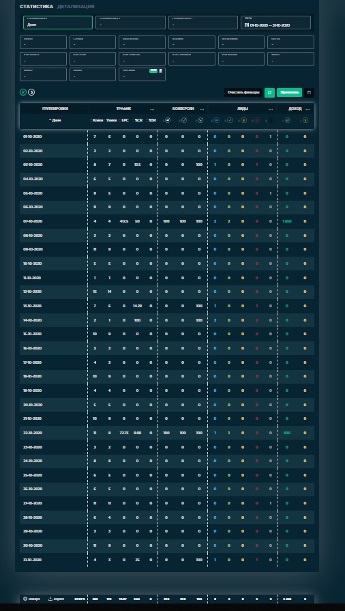Click the 1 650 income value

tap(287, 221)
